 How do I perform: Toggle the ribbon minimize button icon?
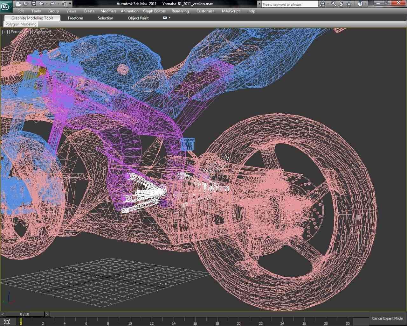click(165, 18)
